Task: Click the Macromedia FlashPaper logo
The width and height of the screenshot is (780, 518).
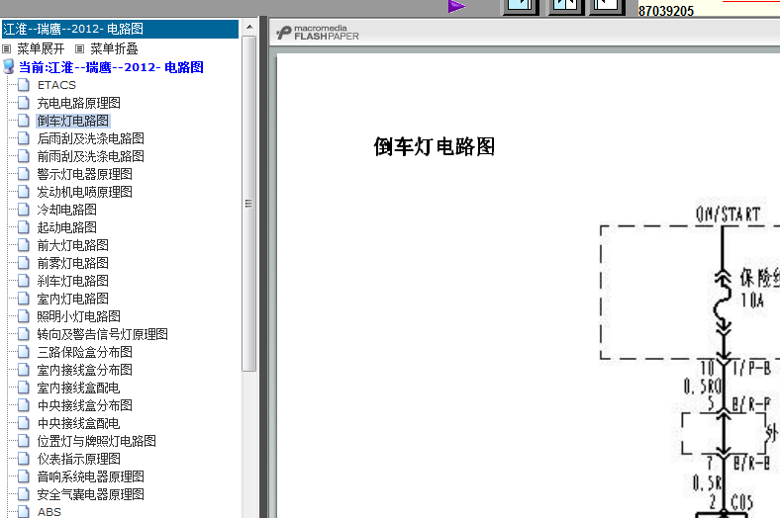Action: coord(318,33)
